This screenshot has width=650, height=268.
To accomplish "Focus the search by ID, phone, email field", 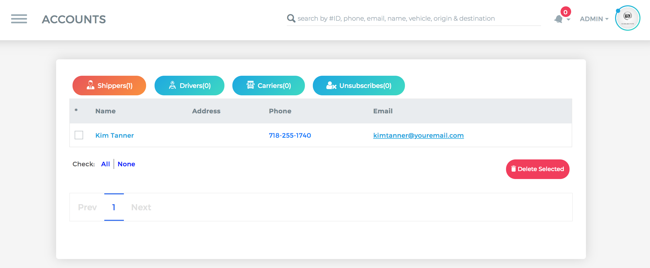I will 419,18.
